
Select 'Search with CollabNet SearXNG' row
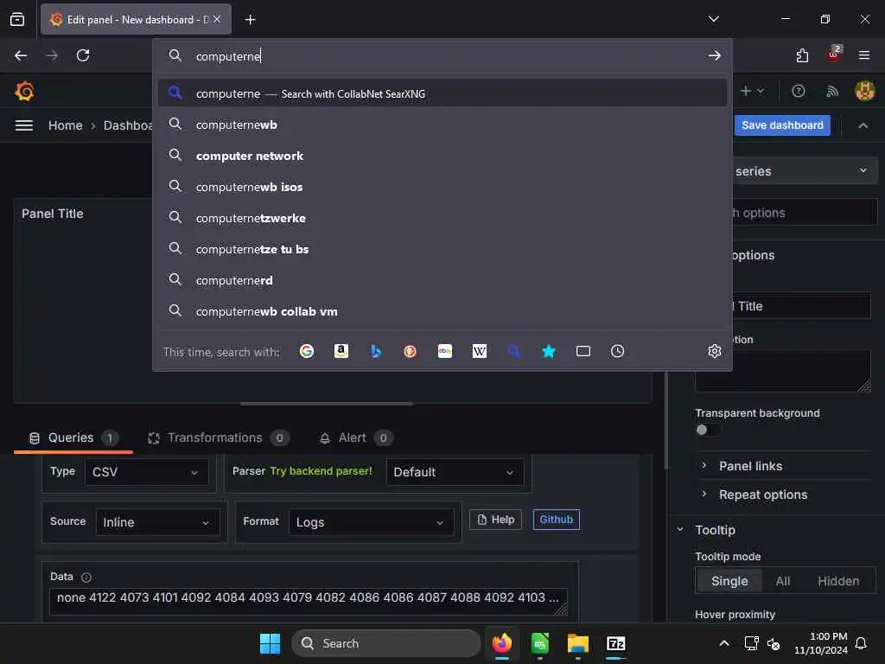442,93
